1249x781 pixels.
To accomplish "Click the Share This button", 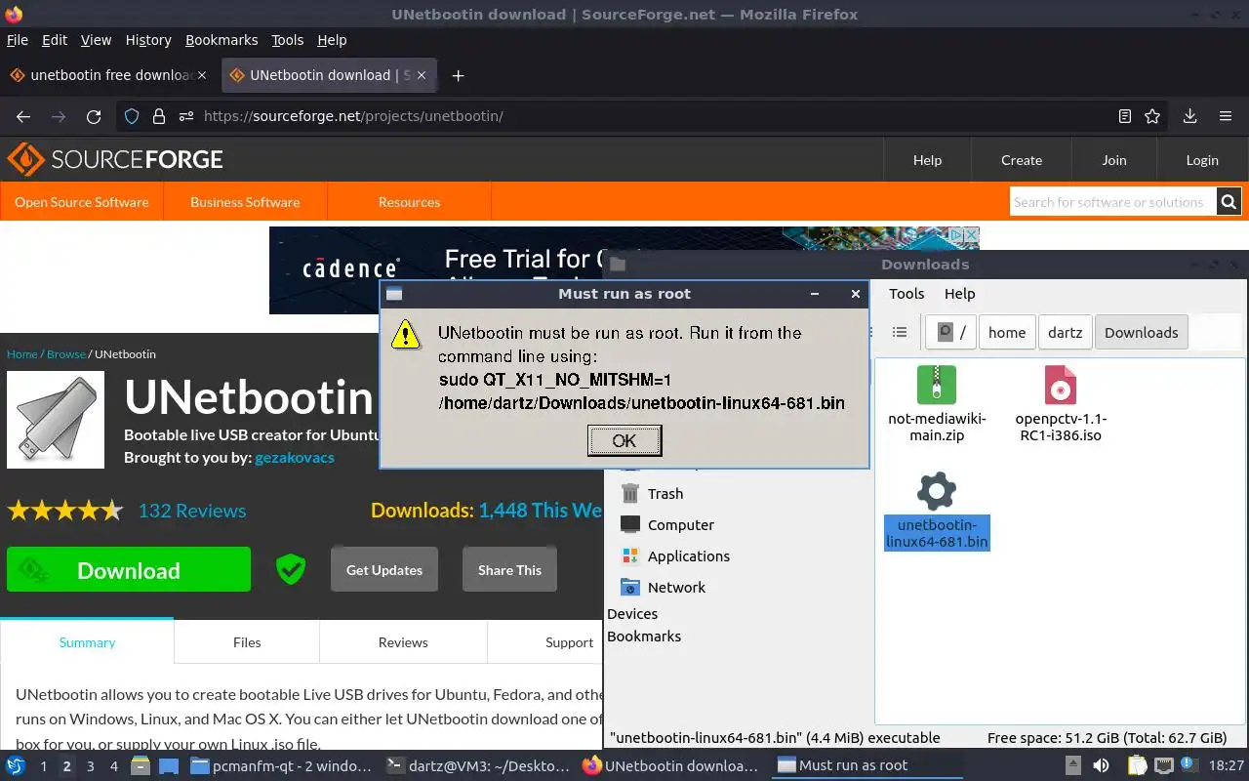I will (x=509, y=569).
